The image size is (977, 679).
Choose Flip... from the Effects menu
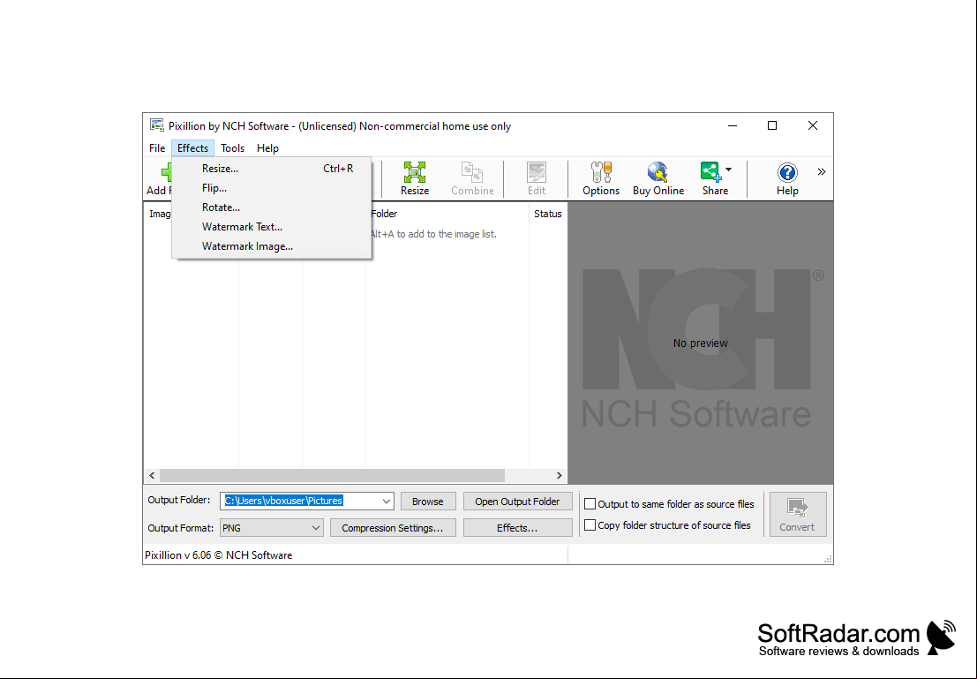[272, 188]
